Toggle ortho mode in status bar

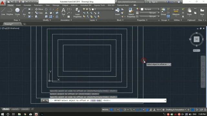(x=121, y=110)
